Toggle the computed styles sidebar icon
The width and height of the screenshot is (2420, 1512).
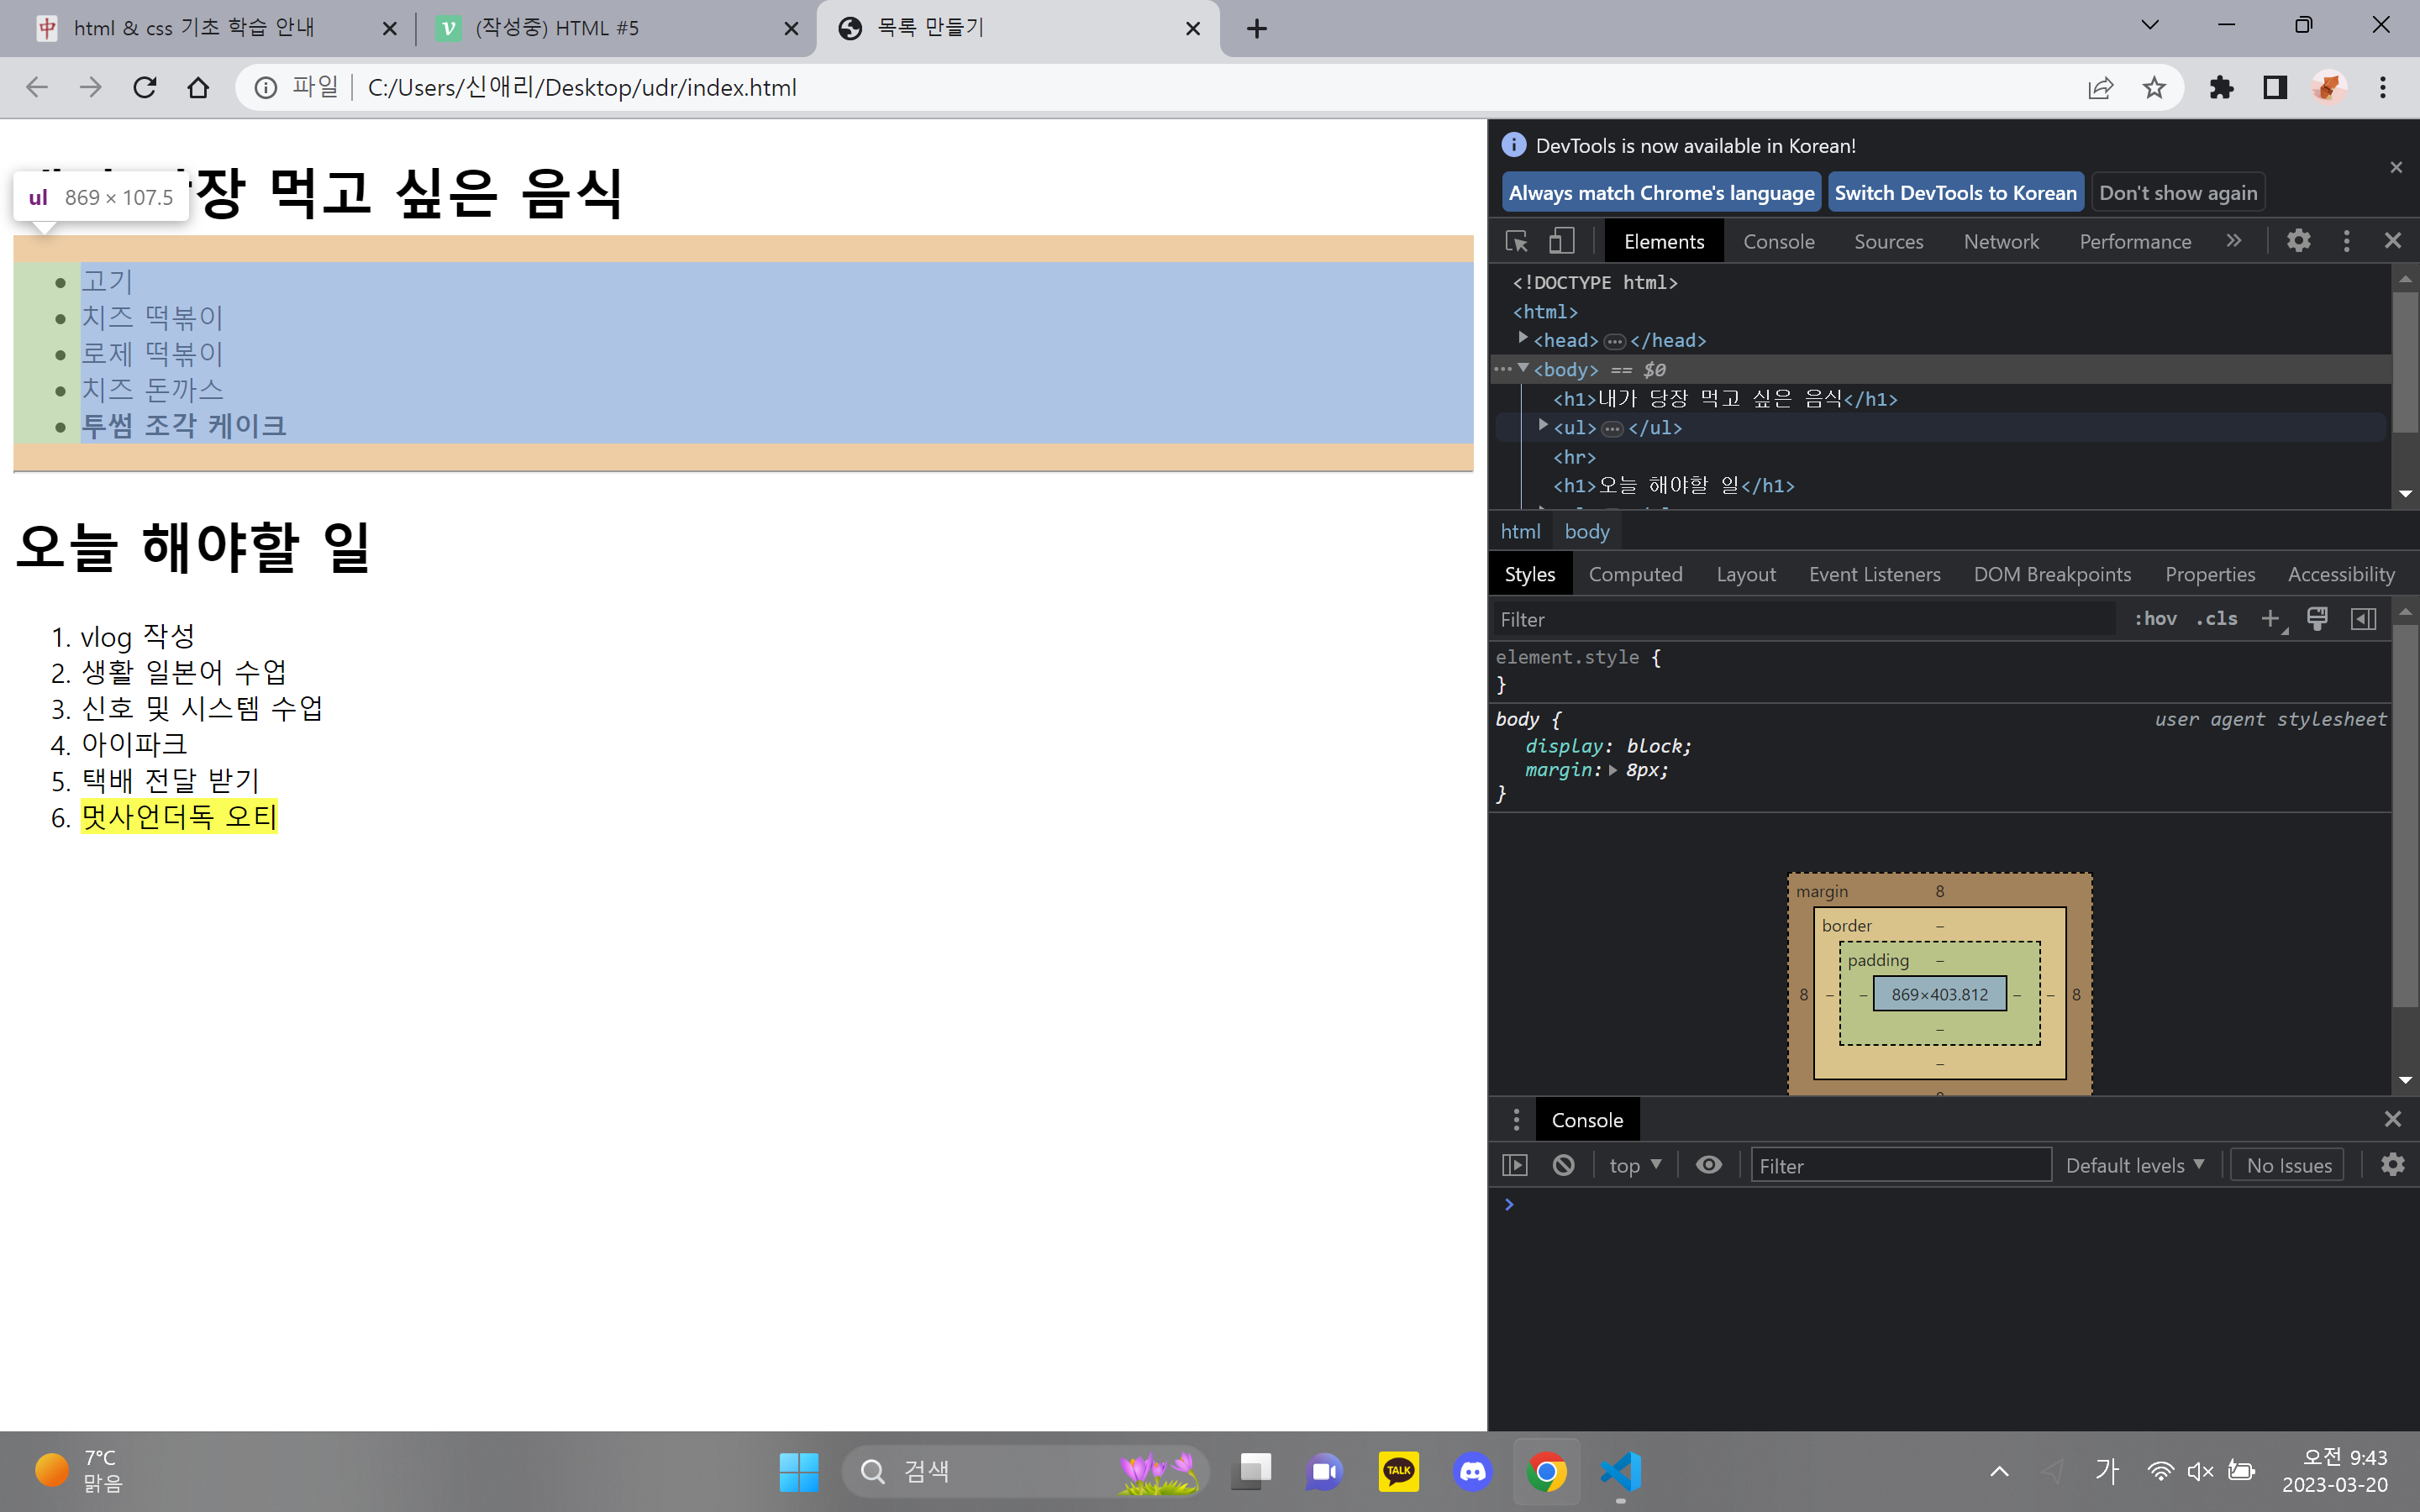click(x=2363, y=619)
